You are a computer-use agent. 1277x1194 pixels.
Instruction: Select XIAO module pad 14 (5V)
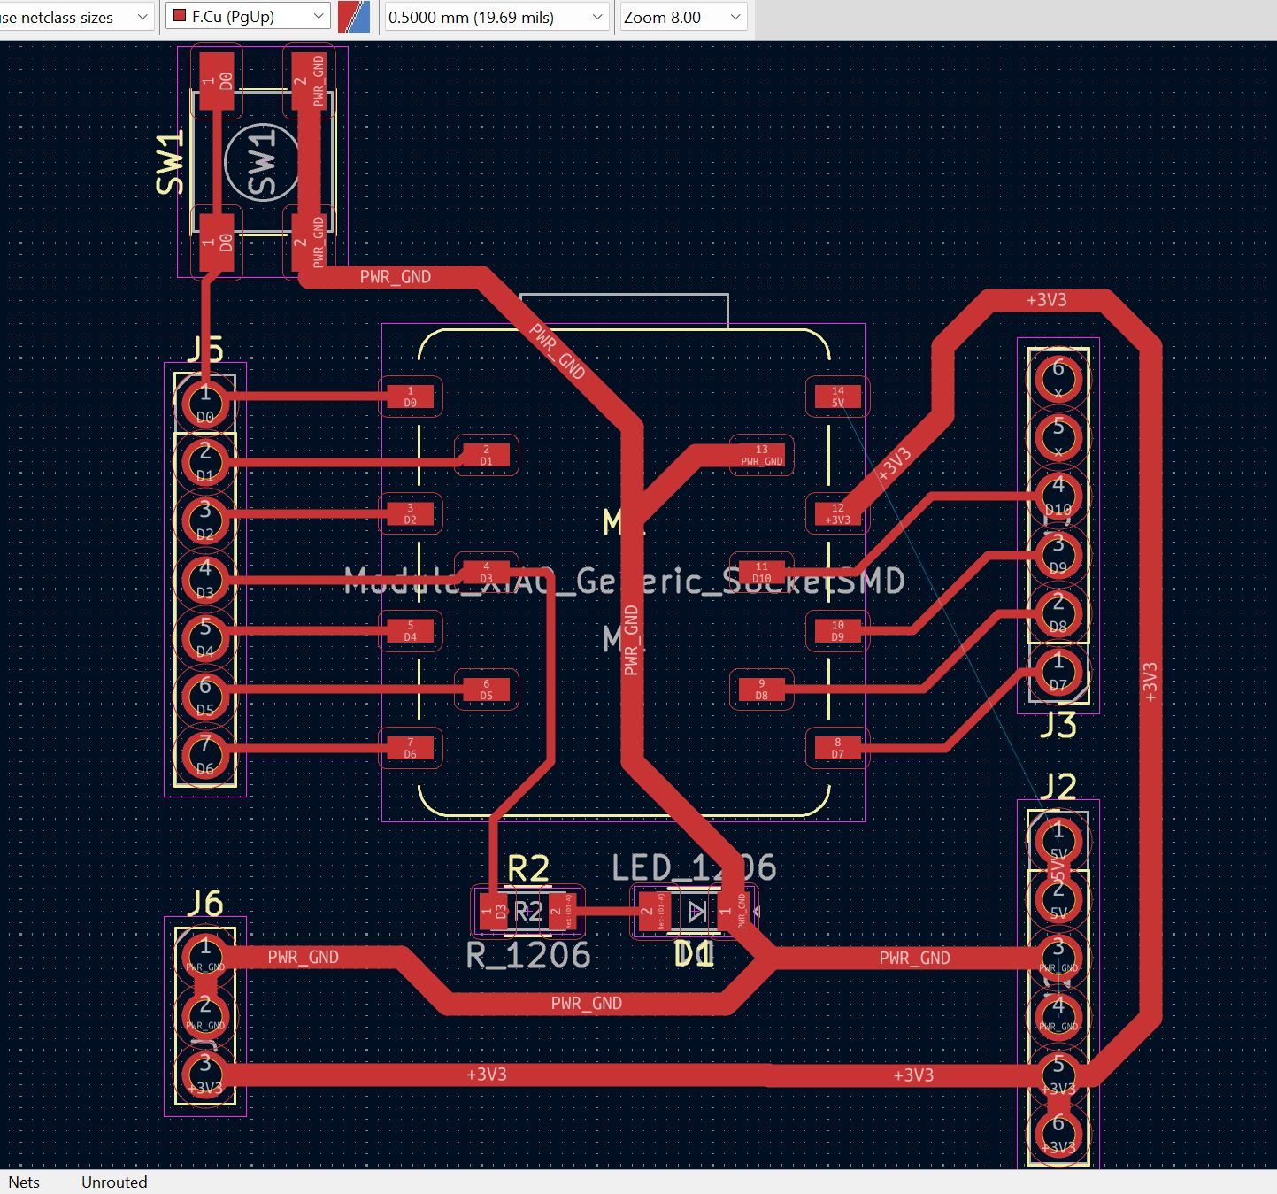coord(837,397)
